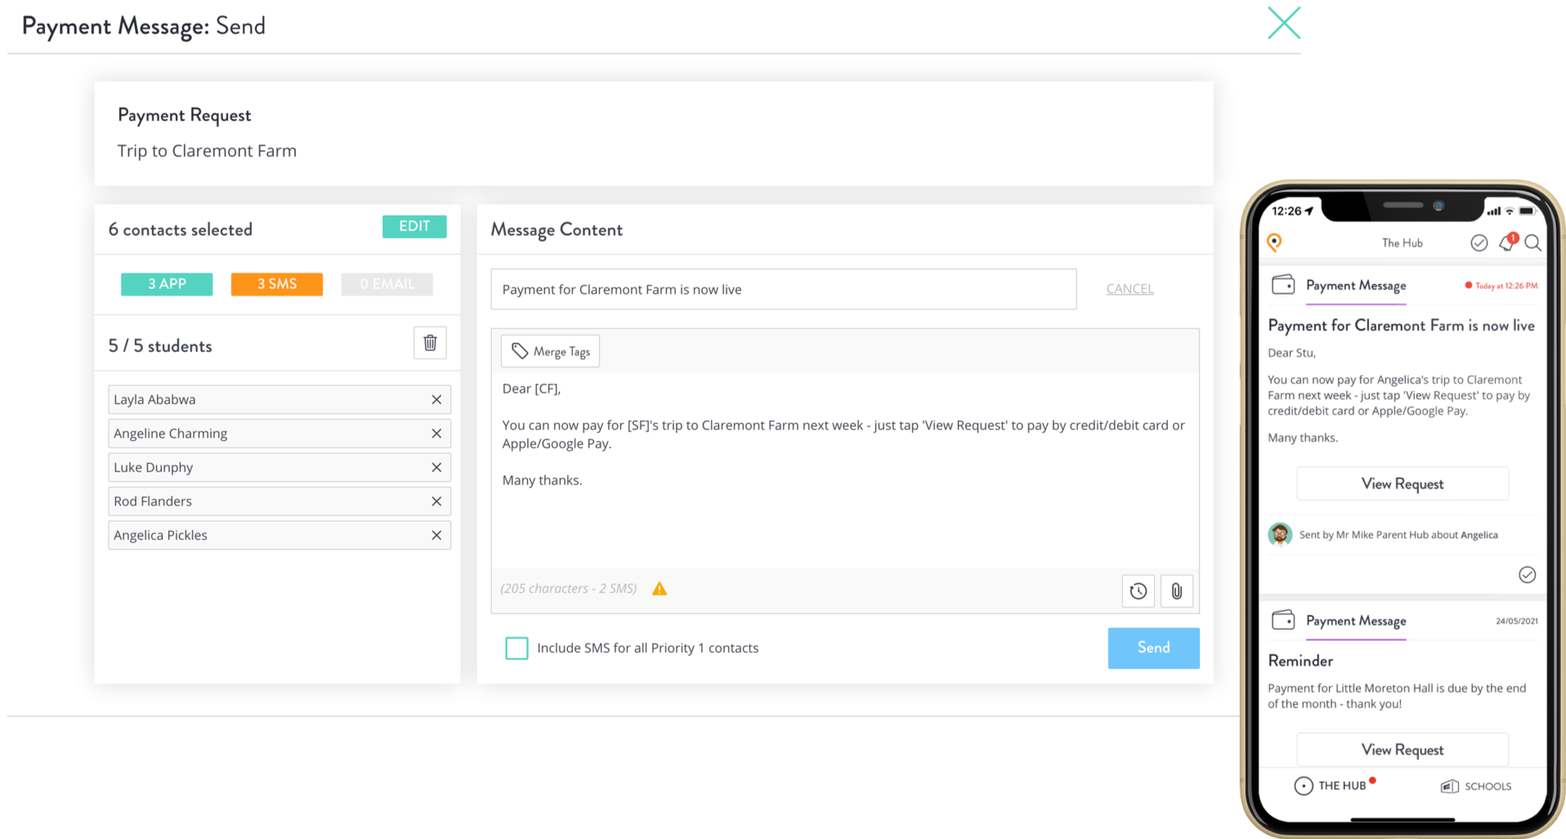Click the EDIT contacts button
This screenshot has width=1566, height=839.
click(414, 226)
